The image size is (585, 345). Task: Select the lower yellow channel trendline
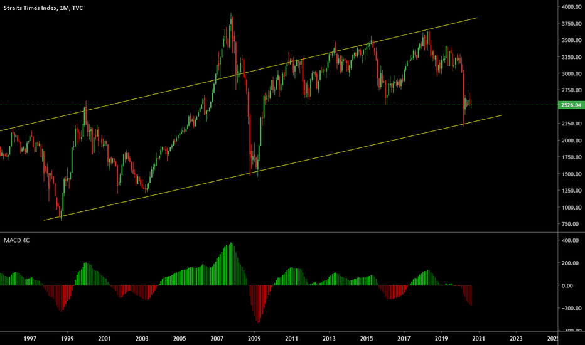273,168
